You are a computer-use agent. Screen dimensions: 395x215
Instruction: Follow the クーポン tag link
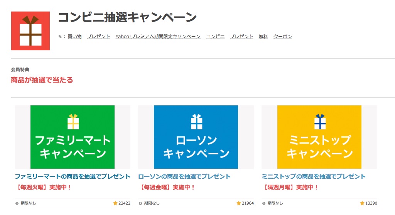[282, 37]
